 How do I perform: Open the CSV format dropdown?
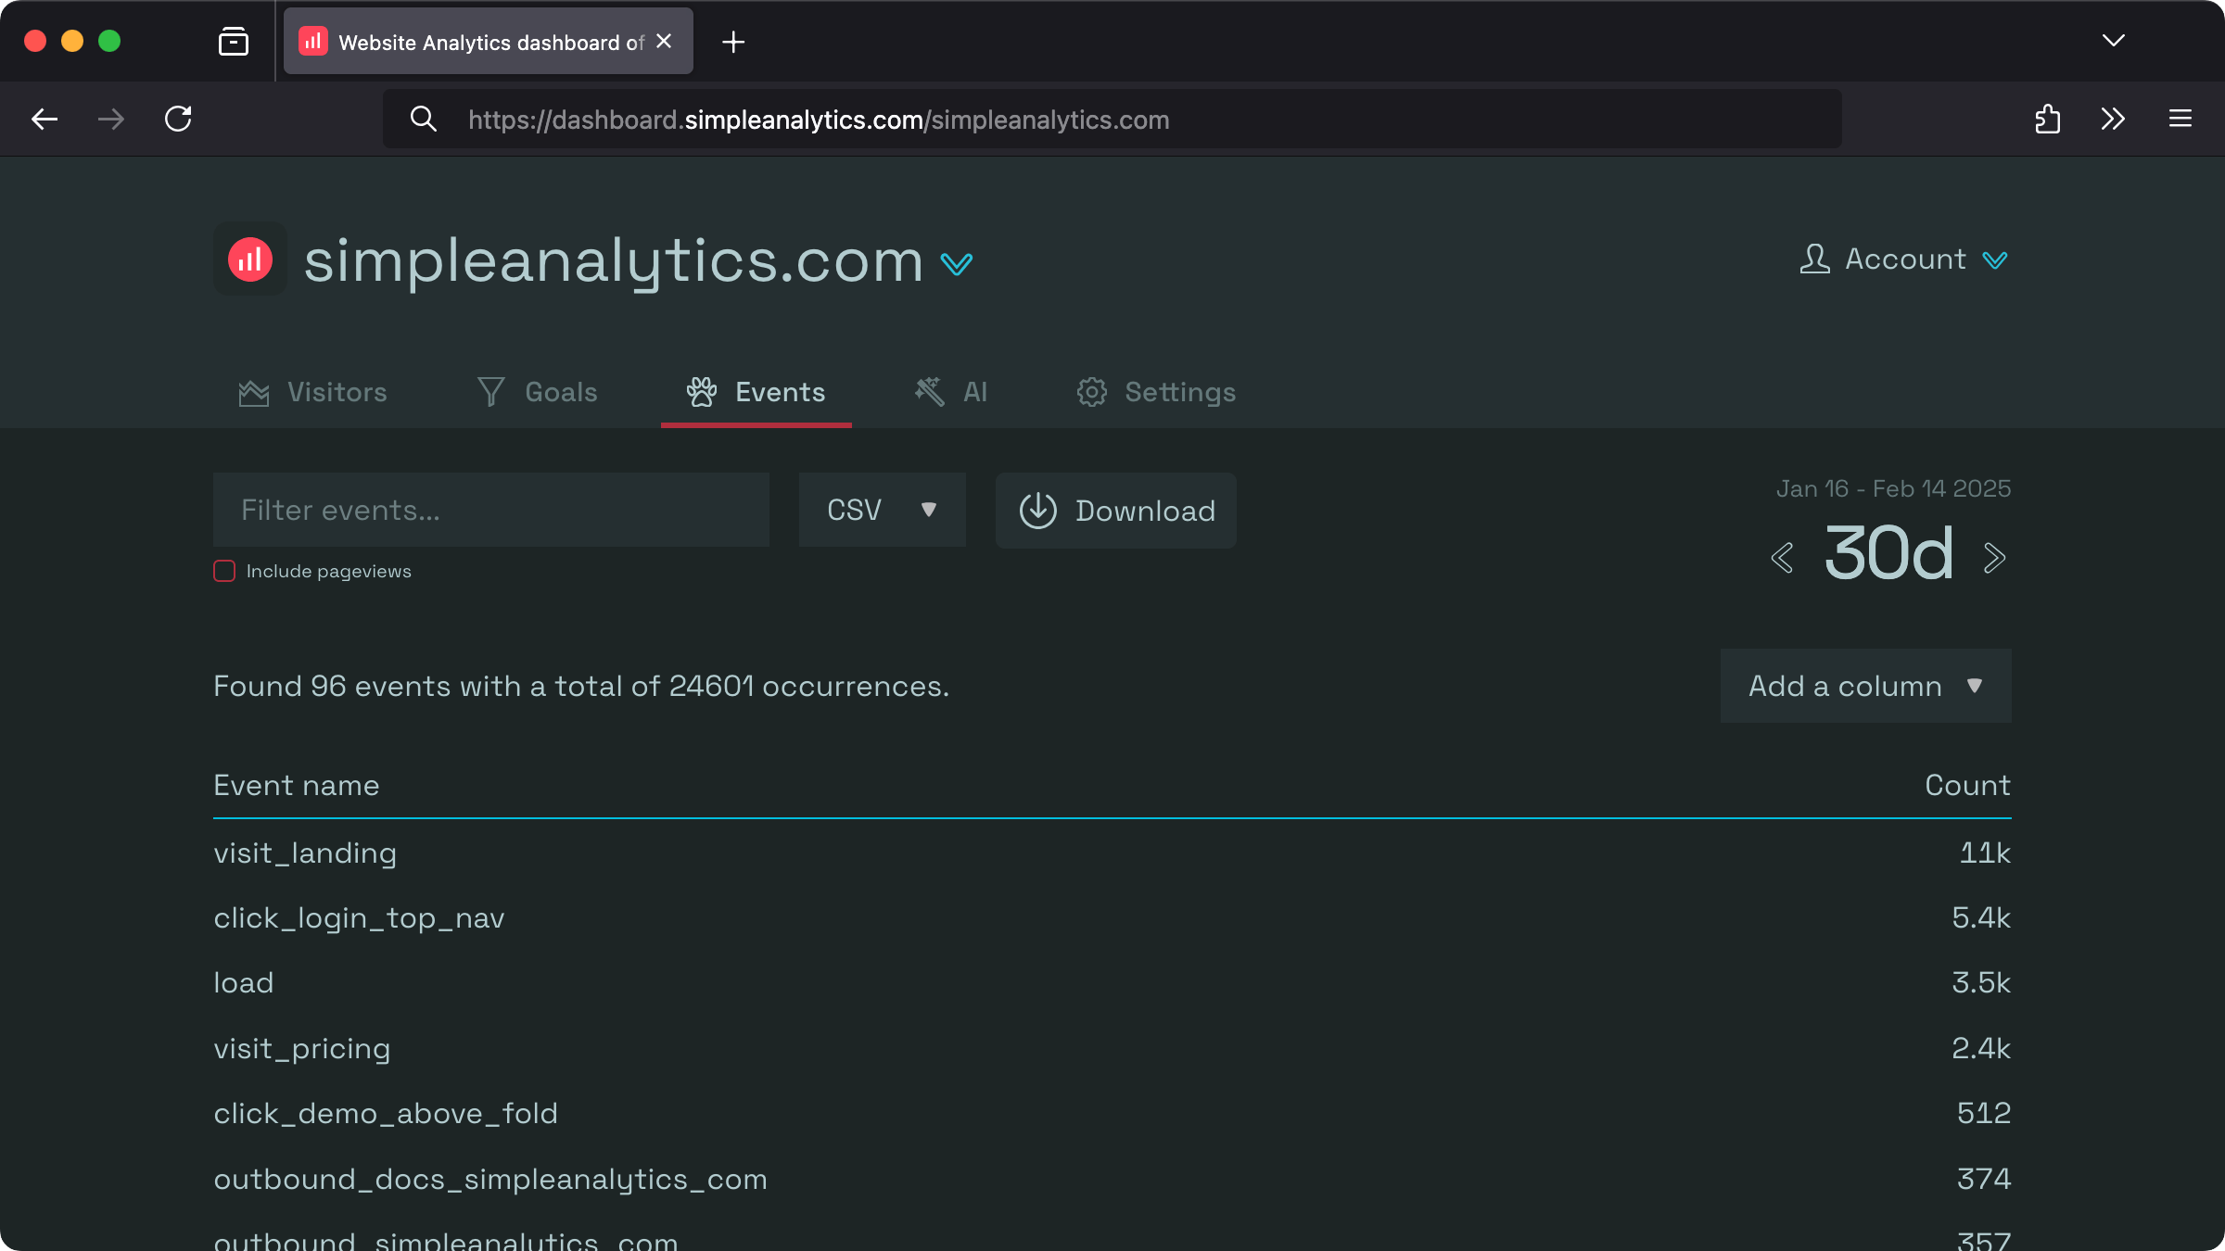coord(883,510)
